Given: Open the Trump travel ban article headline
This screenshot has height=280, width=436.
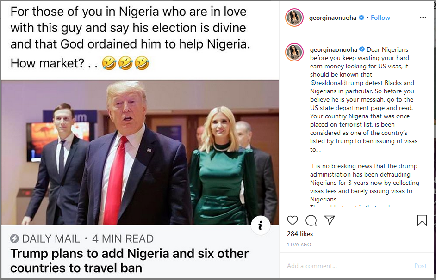Looking at the screenshot, I should (130, 261).
